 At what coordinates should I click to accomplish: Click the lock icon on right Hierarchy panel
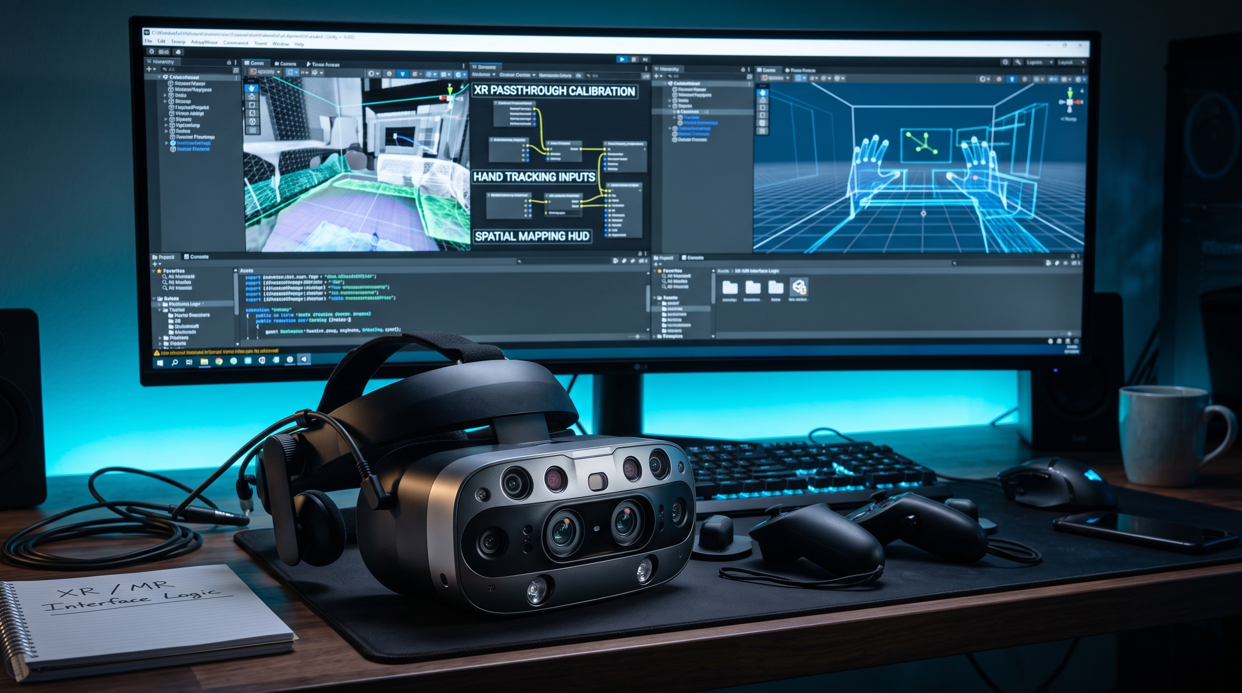pyautogui.click(x=742, y=69)
